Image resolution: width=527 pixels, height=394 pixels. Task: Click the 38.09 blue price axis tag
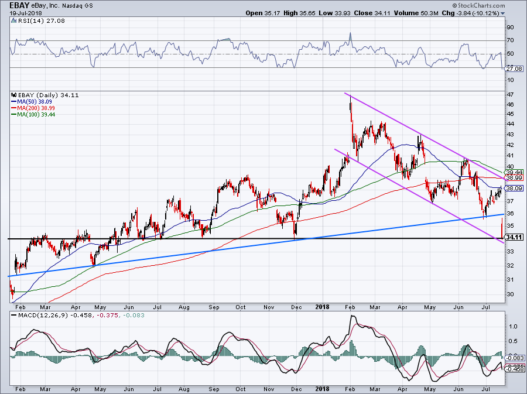(514, 189)
